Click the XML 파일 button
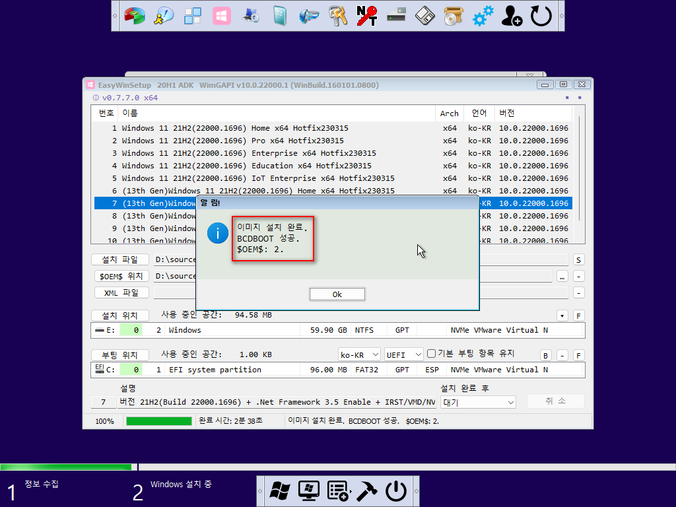This screenshot has width=676, height=507. click(121, 292)
